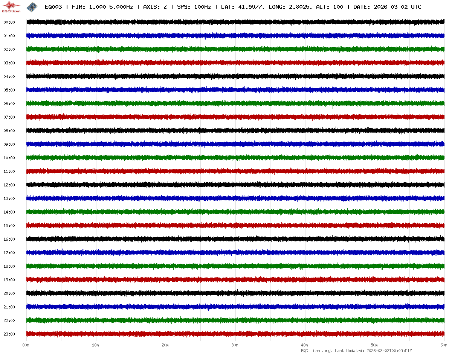Click the 10m tick on the time axis

point(96,345)
